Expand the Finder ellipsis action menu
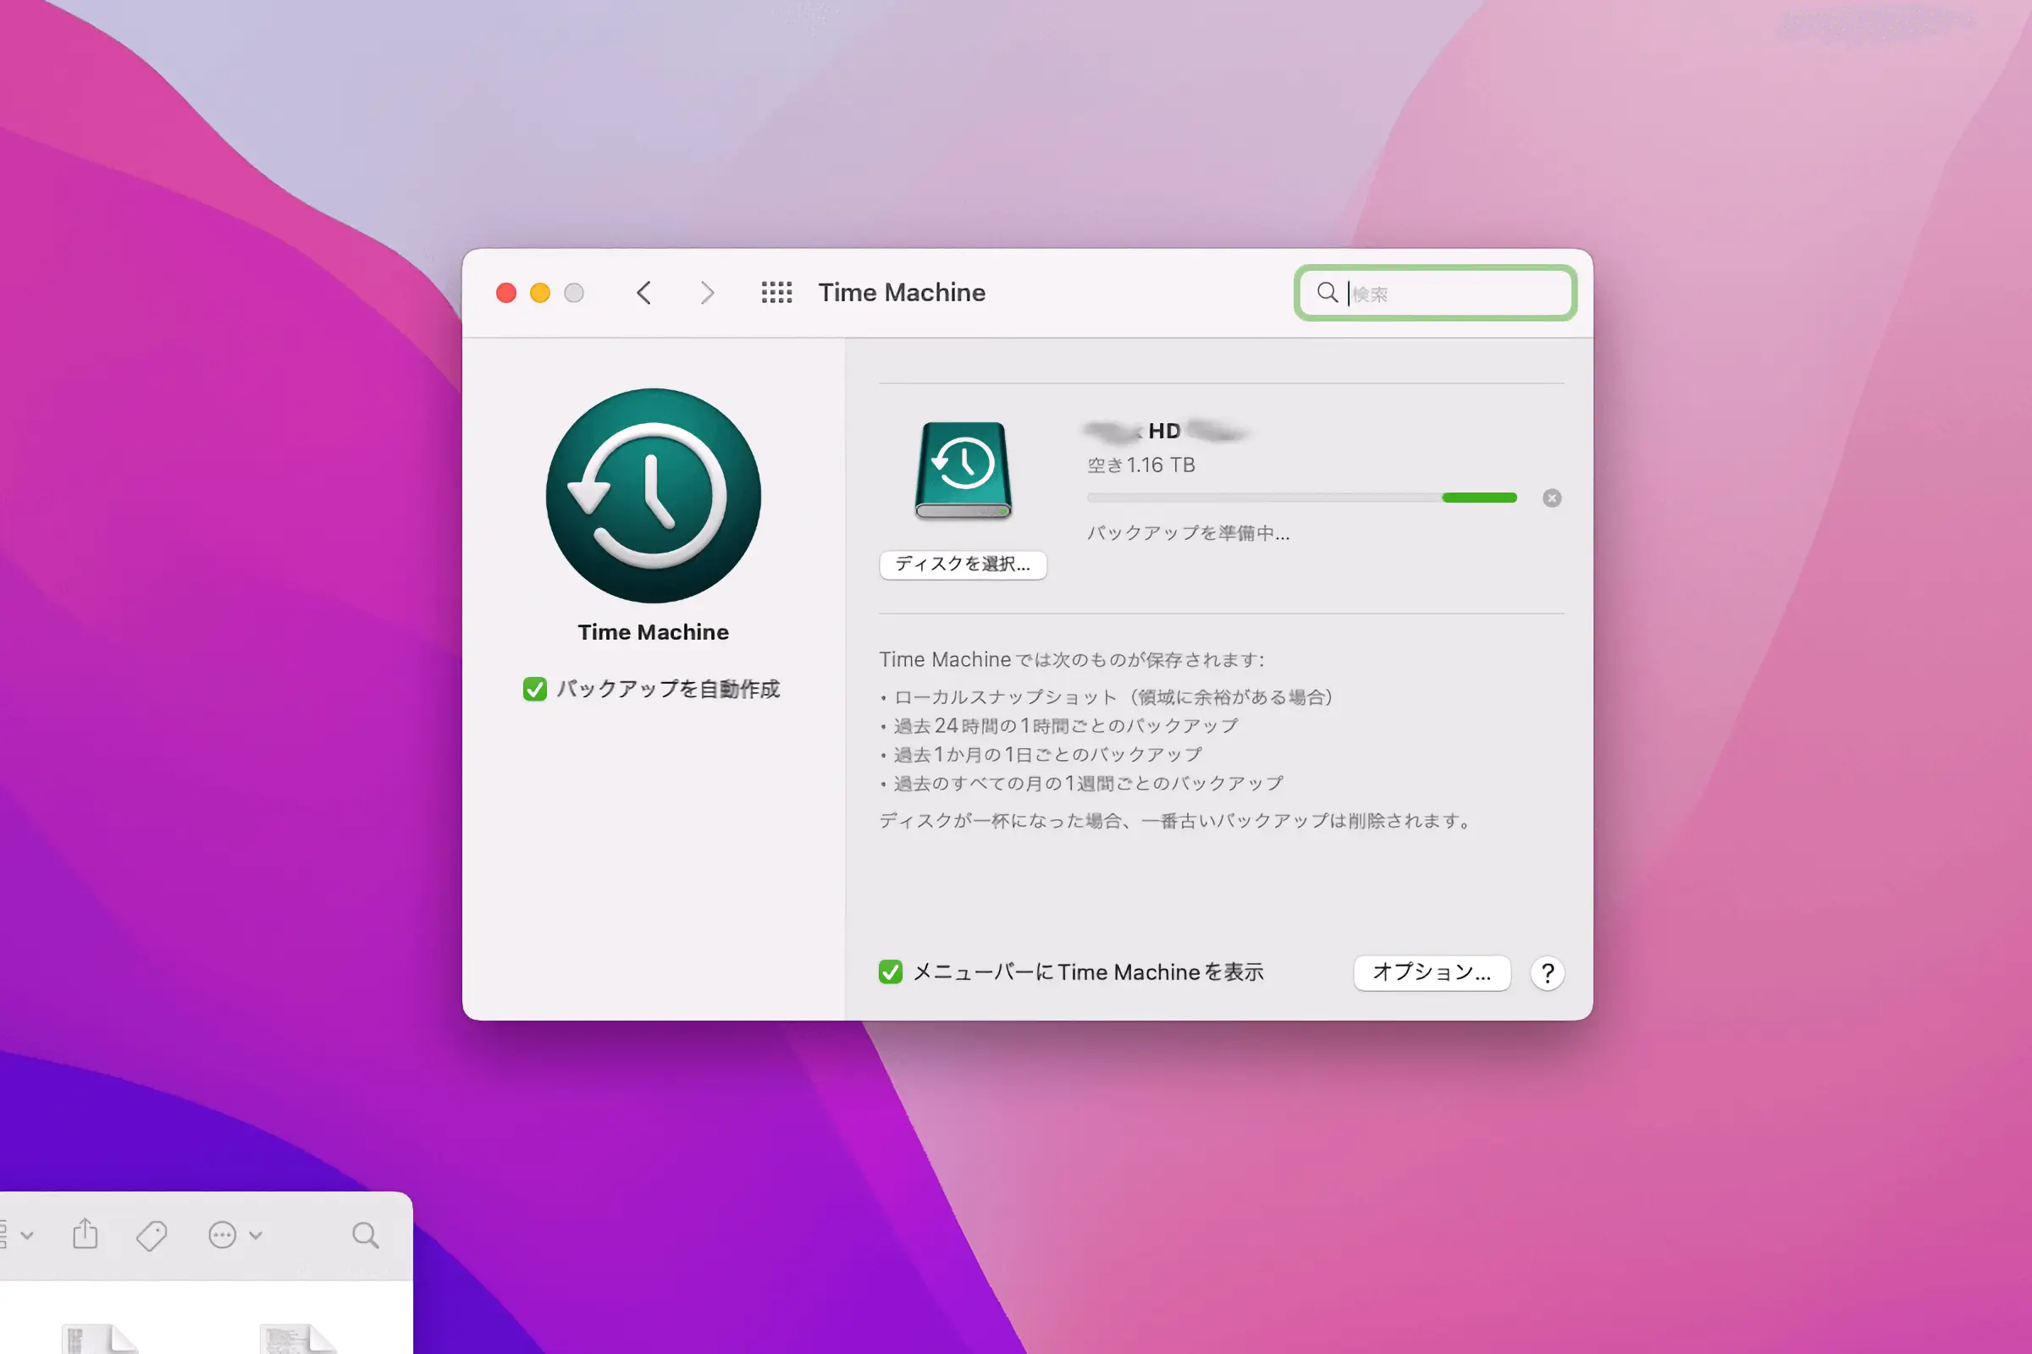2032x1354 pixels. [x=223, y=1235]
